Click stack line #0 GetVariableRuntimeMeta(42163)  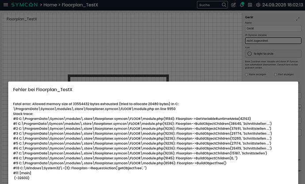click(132, 119)
